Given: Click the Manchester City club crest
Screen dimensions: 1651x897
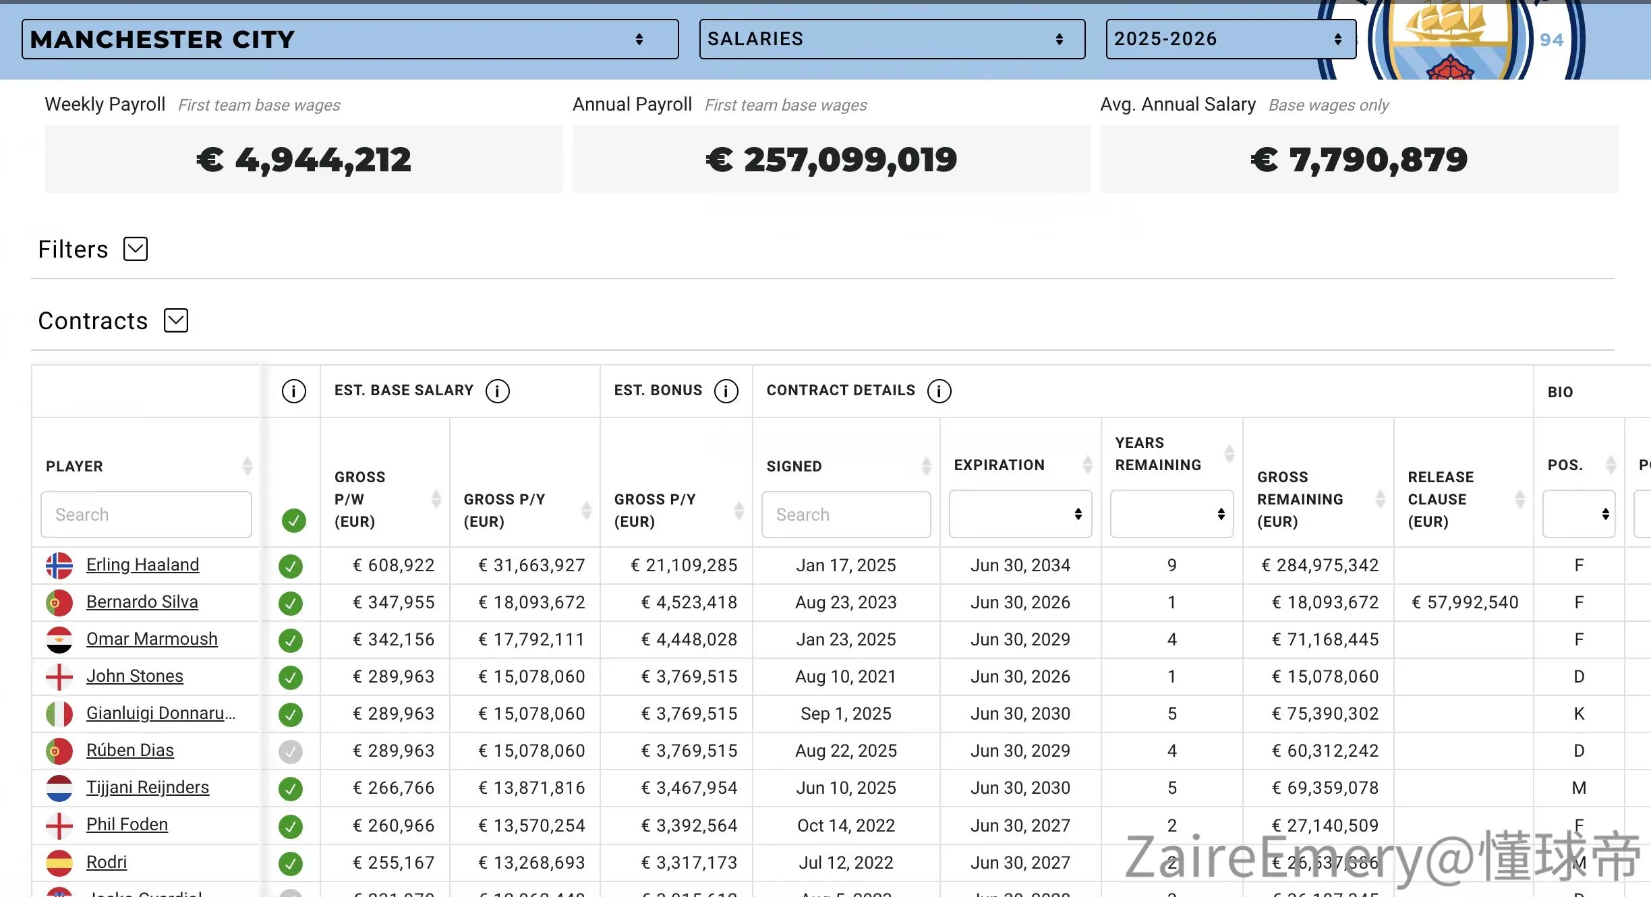Looking at the screenshot, I should tap(1450, 40).
